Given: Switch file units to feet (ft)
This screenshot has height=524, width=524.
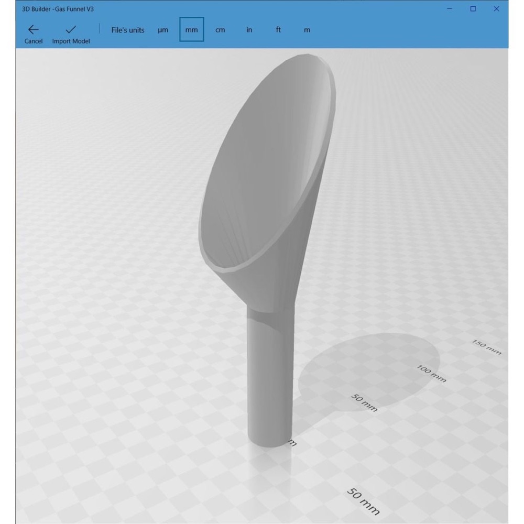Looking at the screenshot, I should 278,30.
